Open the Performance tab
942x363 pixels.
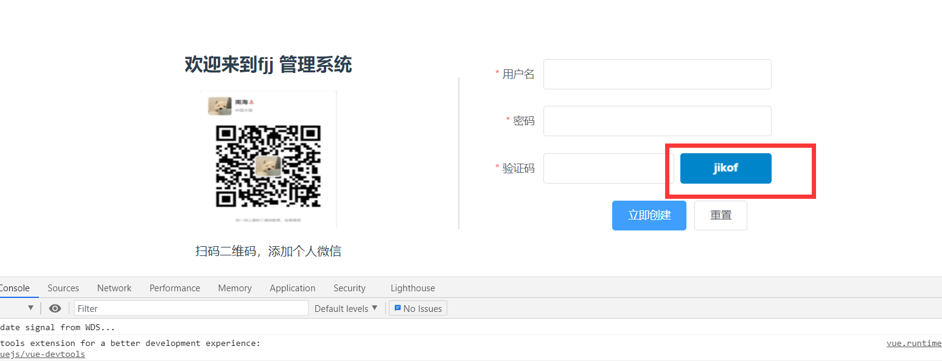pos(174,288)
